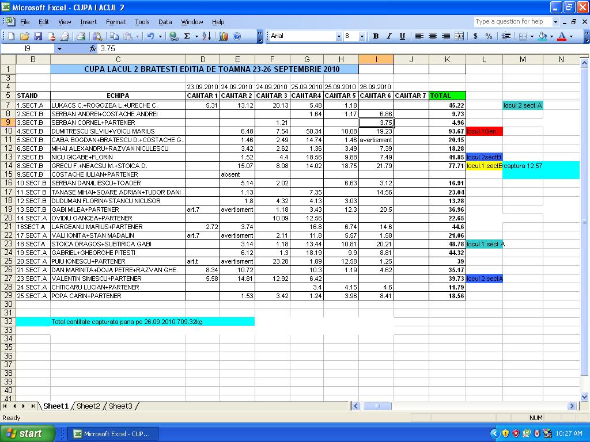Toggle Bold formatting
The image size is (590, 442).
click(x=376, y=36)
